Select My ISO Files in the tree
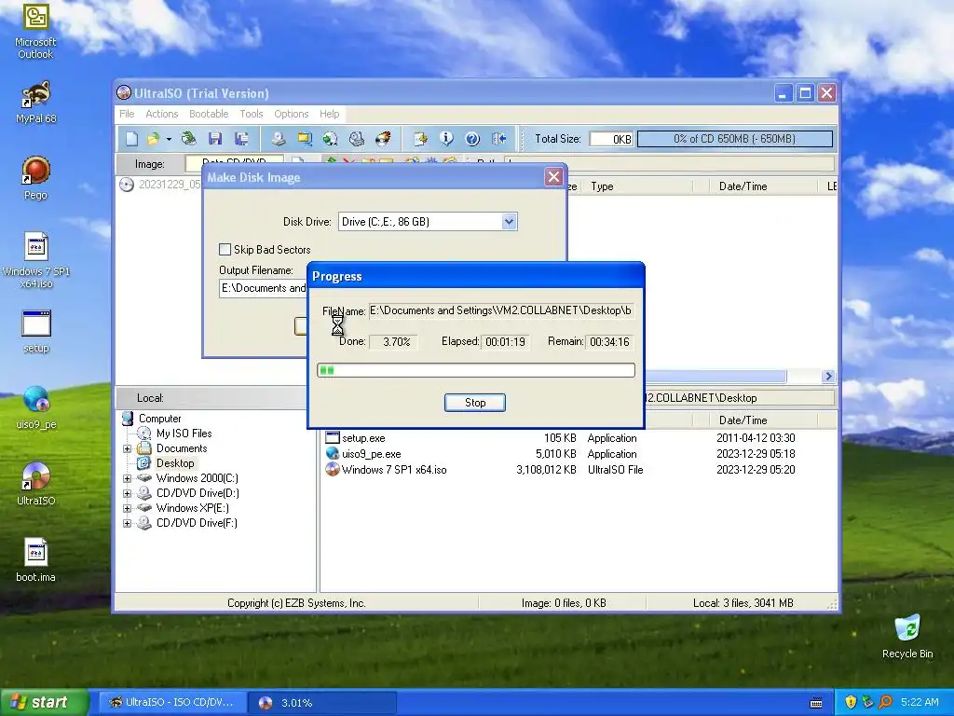The image size is (954, 716). (184, 434)
